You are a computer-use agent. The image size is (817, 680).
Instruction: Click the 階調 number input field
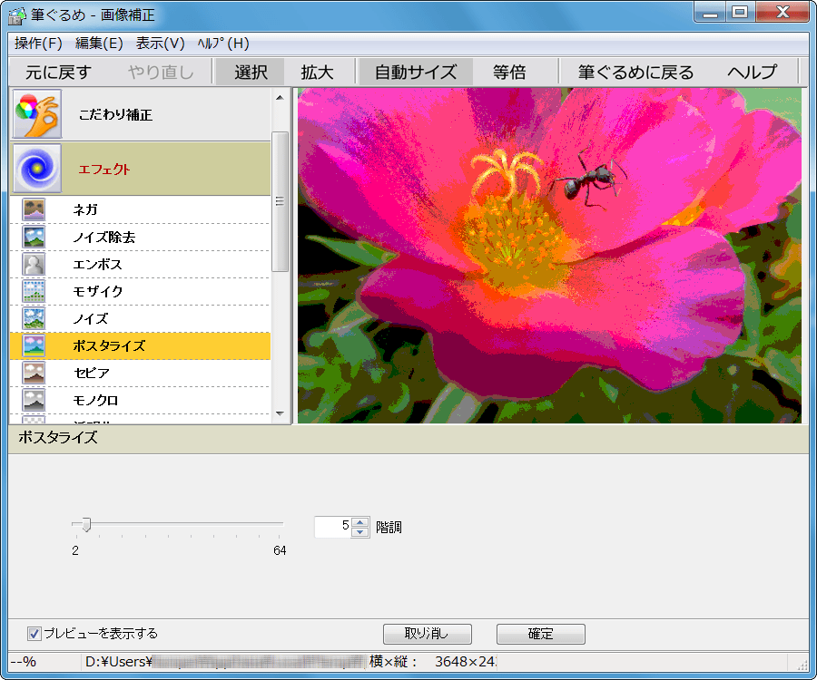click(333, 527)
